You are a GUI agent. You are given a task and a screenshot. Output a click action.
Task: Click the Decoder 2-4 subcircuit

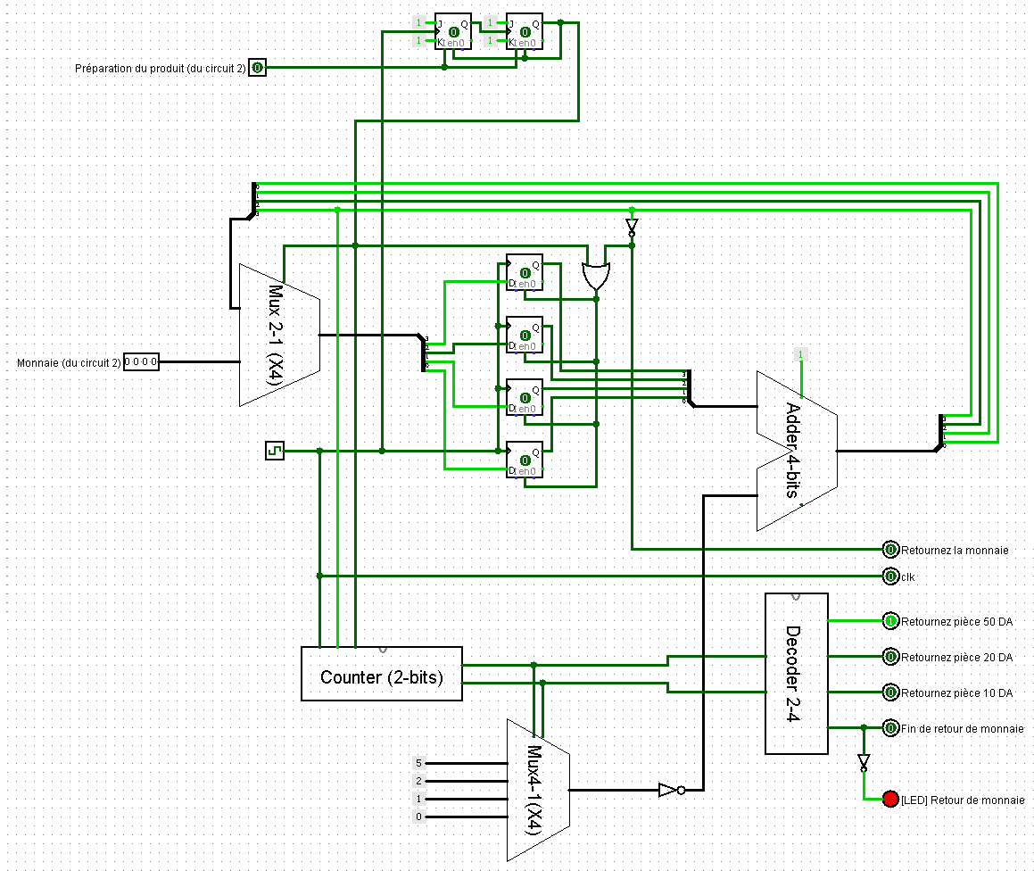click(x=796, y=674)
